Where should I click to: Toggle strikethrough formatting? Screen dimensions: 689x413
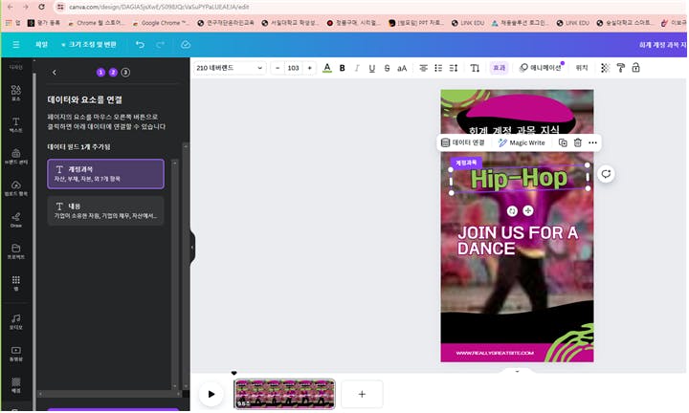pos(387,68)
